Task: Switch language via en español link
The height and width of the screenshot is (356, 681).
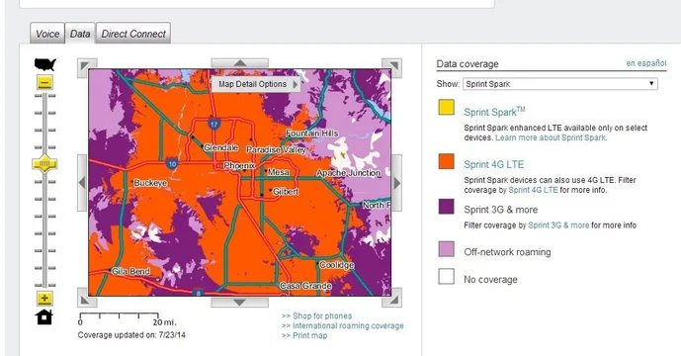Action: [645, 63]
